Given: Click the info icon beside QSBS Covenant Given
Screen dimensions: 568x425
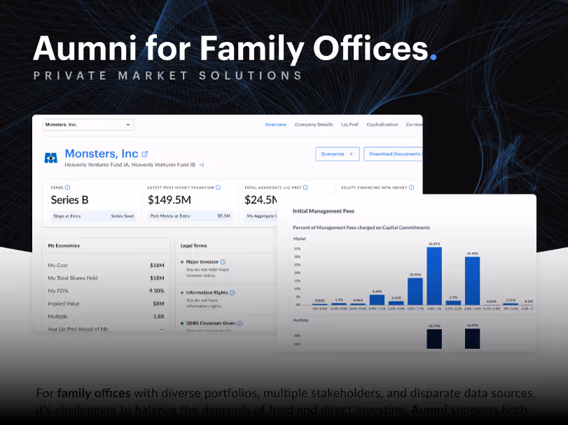Looking at the screenshot, I should coord(240,324).
